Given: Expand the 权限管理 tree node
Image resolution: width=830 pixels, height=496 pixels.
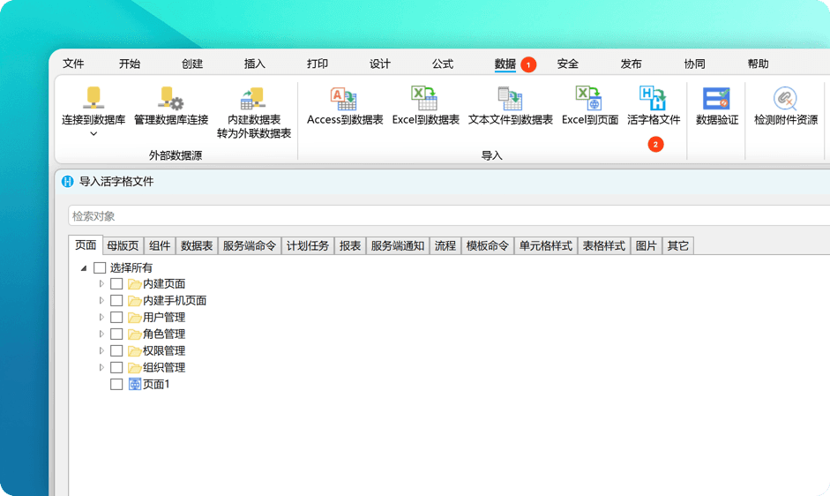Looking at the screenshot, I should pos(101,350).
